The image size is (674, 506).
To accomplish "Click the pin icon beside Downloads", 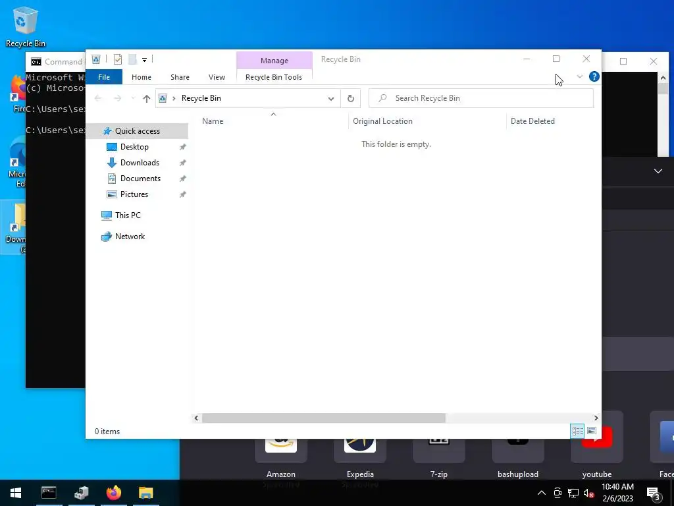I will click(x=183, y=163).
